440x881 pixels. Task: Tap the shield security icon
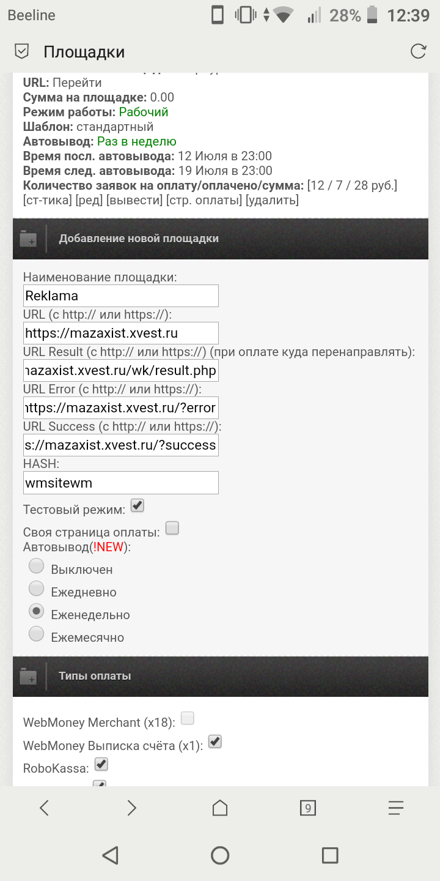[x=22, y=51]
